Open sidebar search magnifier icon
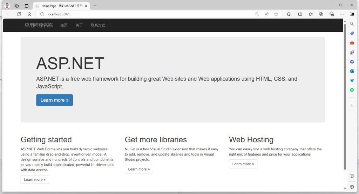 pos(352,24)
